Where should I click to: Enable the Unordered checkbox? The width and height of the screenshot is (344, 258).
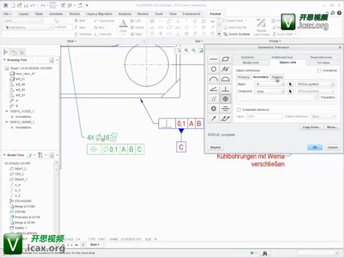click(x=319, y=70)
